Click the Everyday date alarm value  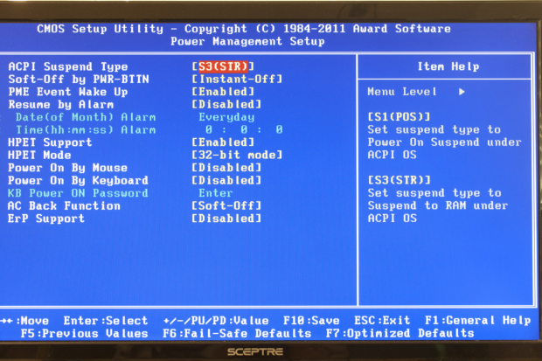pos(226,117)
